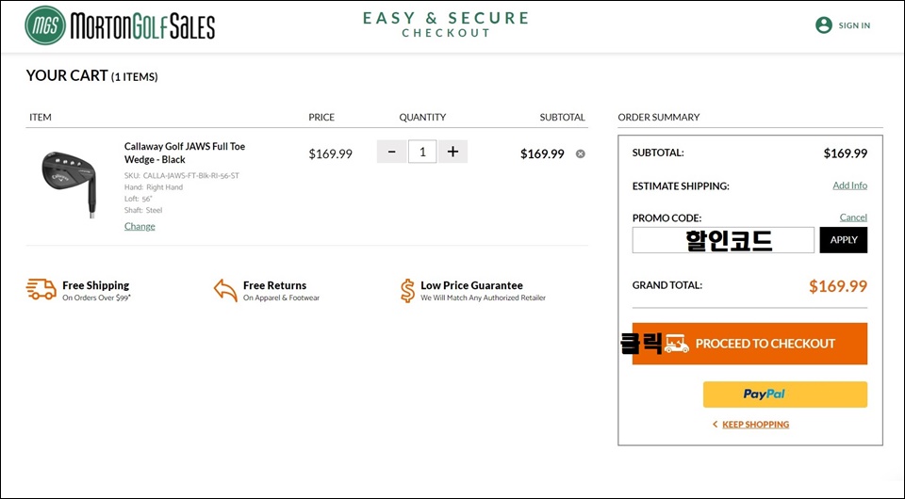Click the Change link under product options
This screenshot has height=499, width=905.
click(140, 227)
